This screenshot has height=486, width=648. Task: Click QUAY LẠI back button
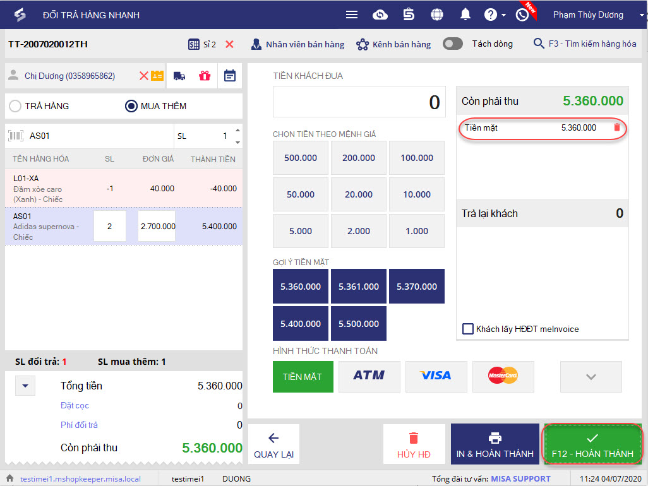coord(273,445)
